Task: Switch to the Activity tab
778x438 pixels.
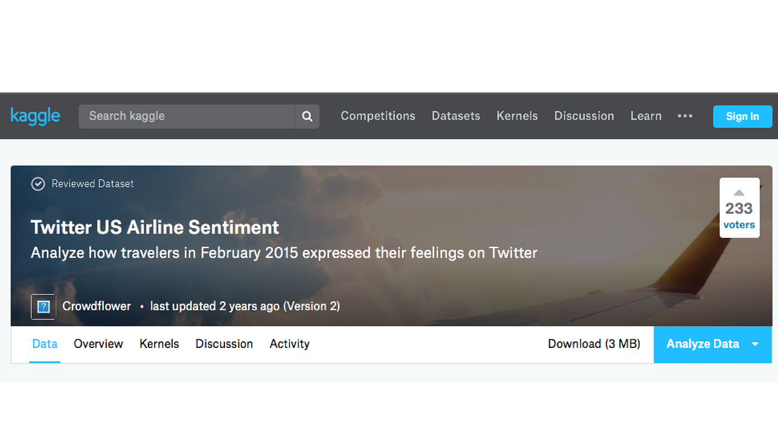Action: point(289,344)
